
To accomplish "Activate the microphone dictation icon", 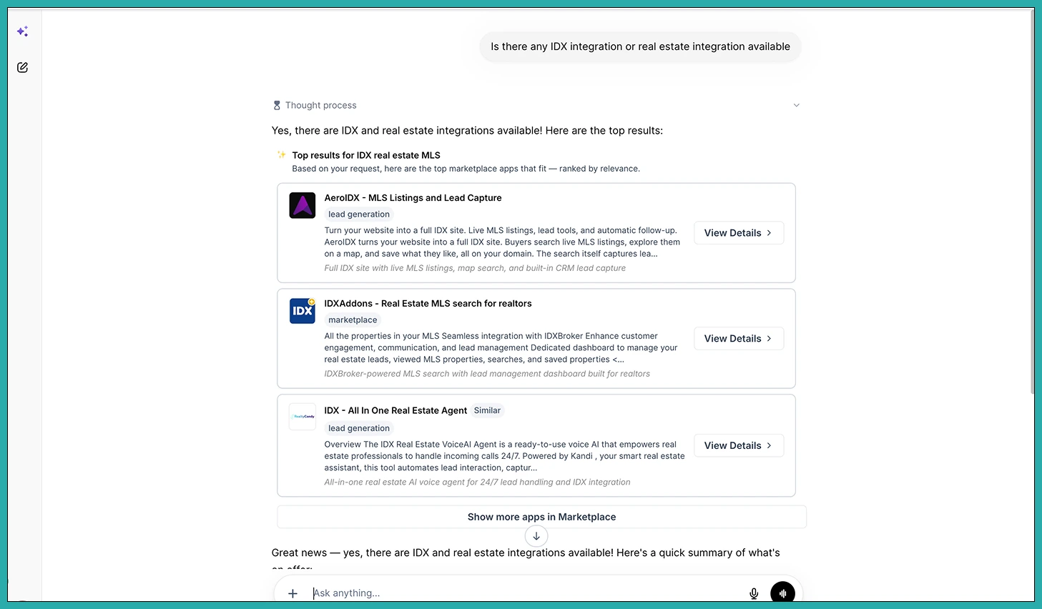I will [754, 593].
